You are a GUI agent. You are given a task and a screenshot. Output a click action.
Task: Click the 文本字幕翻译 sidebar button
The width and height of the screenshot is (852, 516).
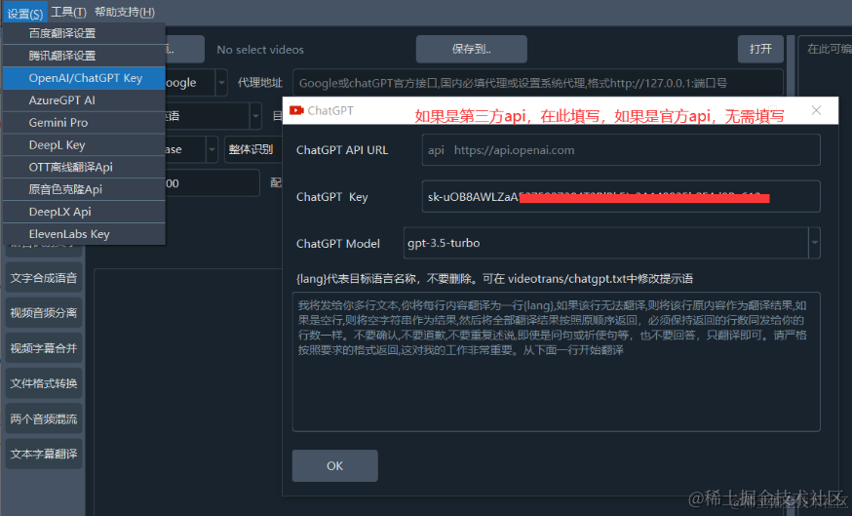[44, 454]
